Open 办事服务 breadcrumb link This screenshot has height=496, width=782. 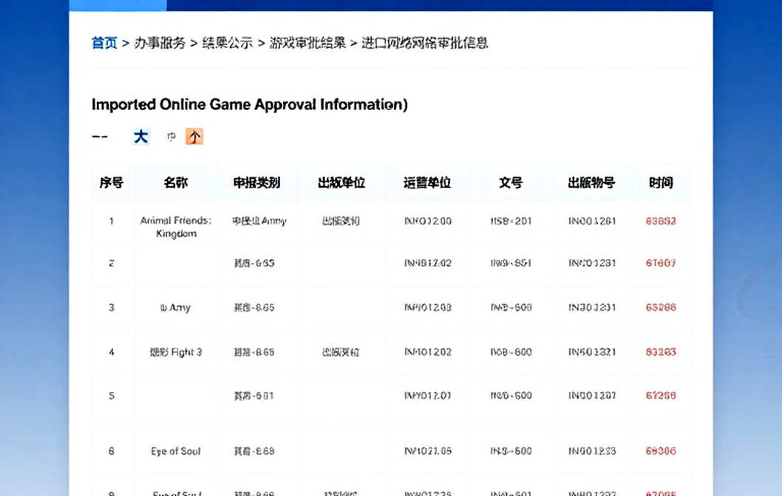click(160, 43)
